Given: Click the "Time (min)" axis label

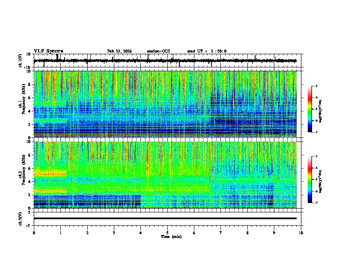Looking at the screenshot, I should tap(171, 237).
